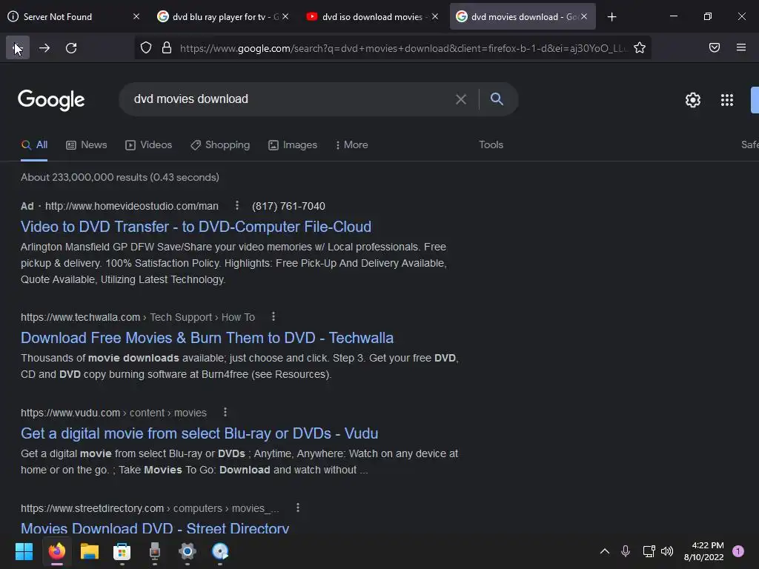This screenshot has width=759, height=569.
Task: Filter search results by Shopping
Action: pyautogui.click(x=220, y=144)
